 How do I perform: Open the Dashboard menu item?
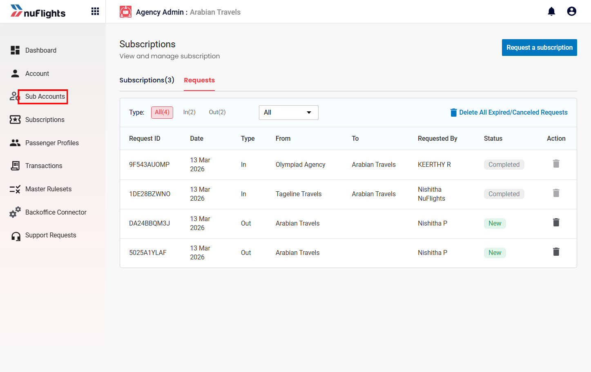point(41,50)
